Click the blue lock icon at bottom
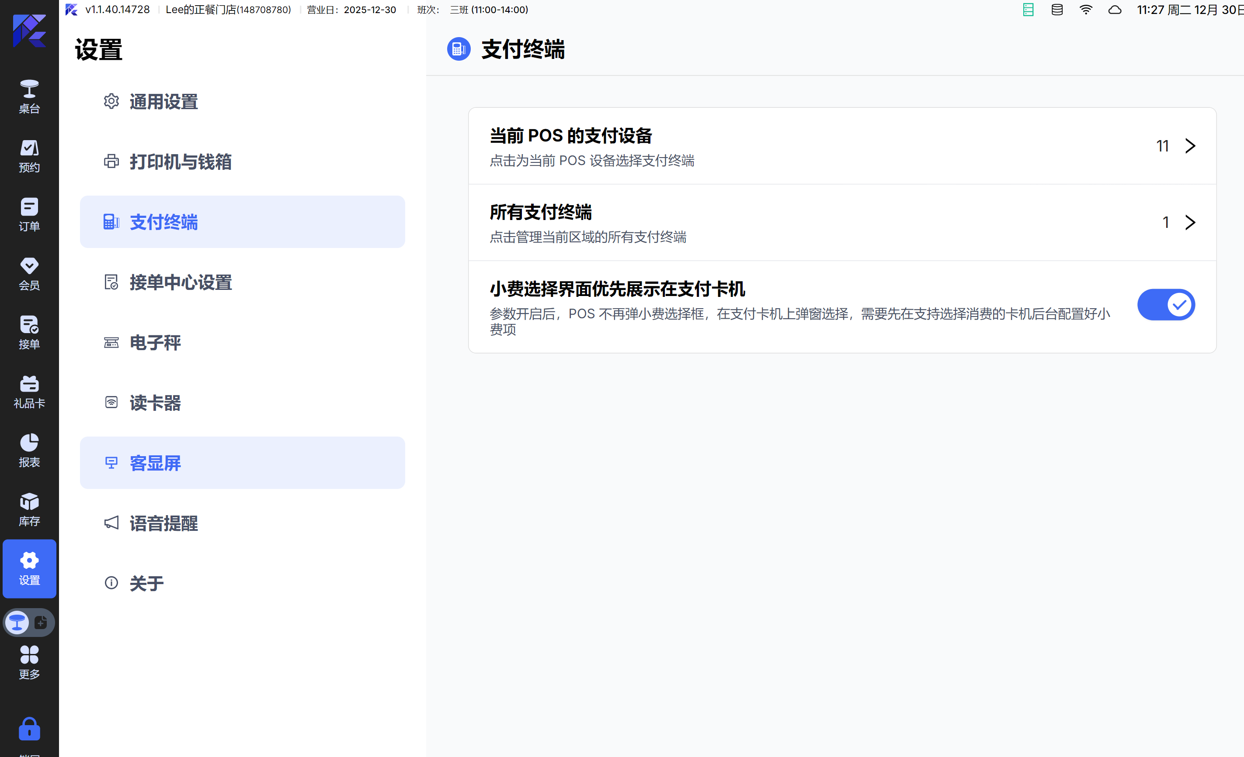 [x=29, y=728]
